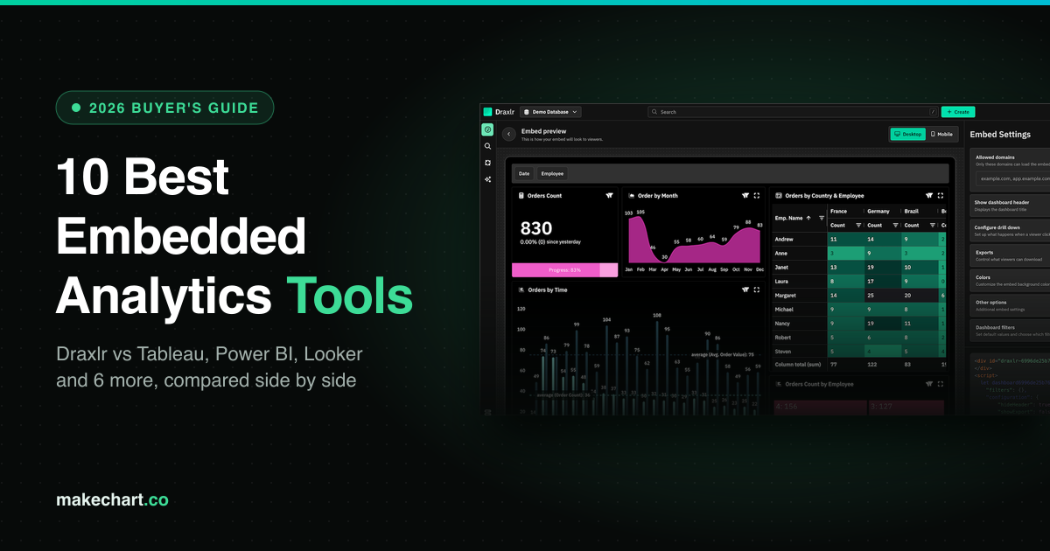Click filter icon on Order by Month chart

pyautogui.click(x=745, y=196)
